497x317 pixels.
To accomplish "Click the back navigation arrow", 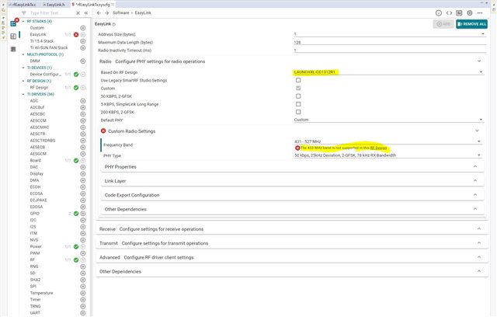I will [99, 13].
